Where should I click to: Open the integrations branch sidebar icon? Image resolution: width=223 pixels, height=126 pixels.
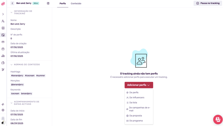(x=3, y=70)
